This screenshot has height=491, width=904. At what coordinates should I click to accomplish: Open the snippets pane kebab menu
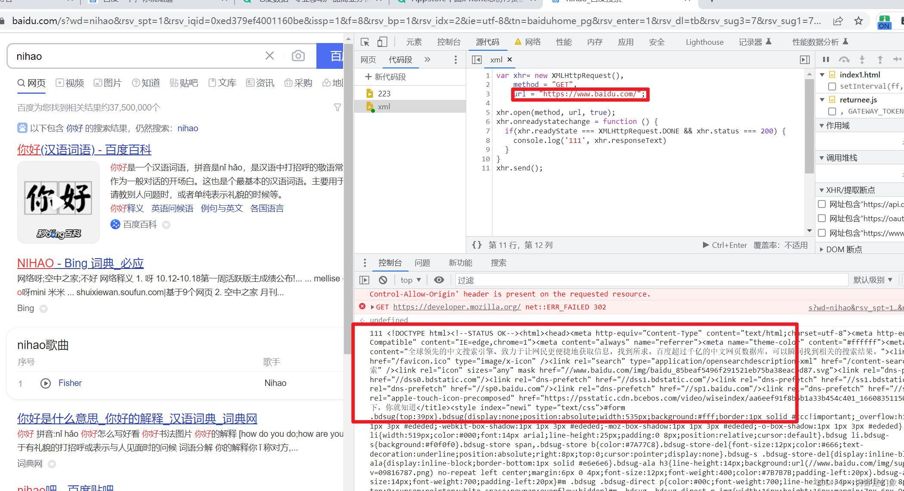point(455,59)
